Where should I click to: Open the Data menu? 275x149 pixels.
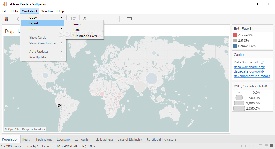point(15,11)
